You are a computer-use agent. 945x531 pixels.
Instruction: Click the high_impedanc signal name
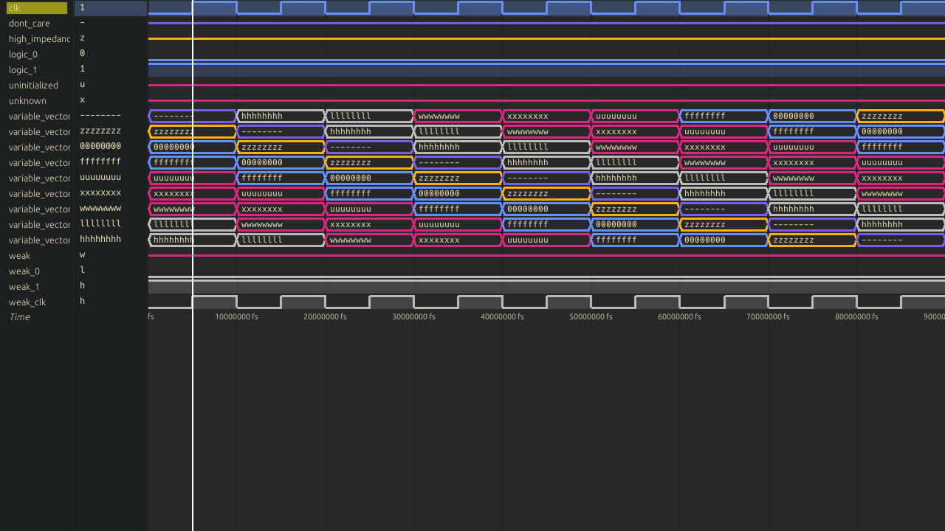coord(40,39)
